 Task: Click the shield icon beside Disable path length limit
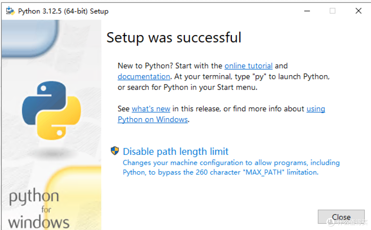(x=115, y=151)
